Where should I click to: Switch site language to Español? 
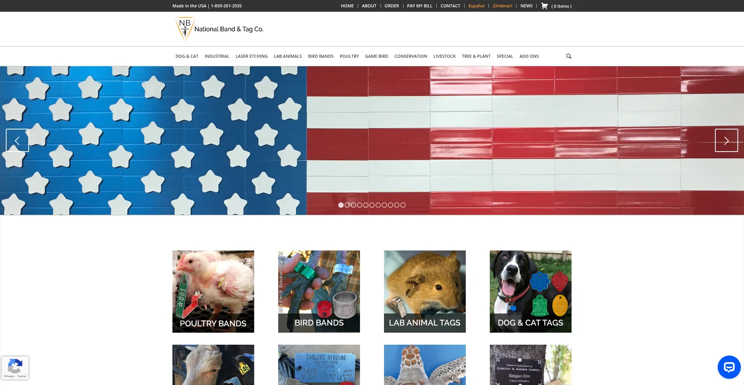click(476, 6)
